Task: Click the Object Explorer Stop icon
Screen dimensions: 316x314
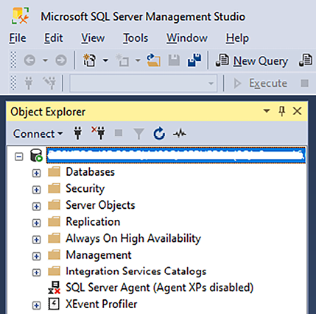Action: pyautogui.click(x=119, y=133)
